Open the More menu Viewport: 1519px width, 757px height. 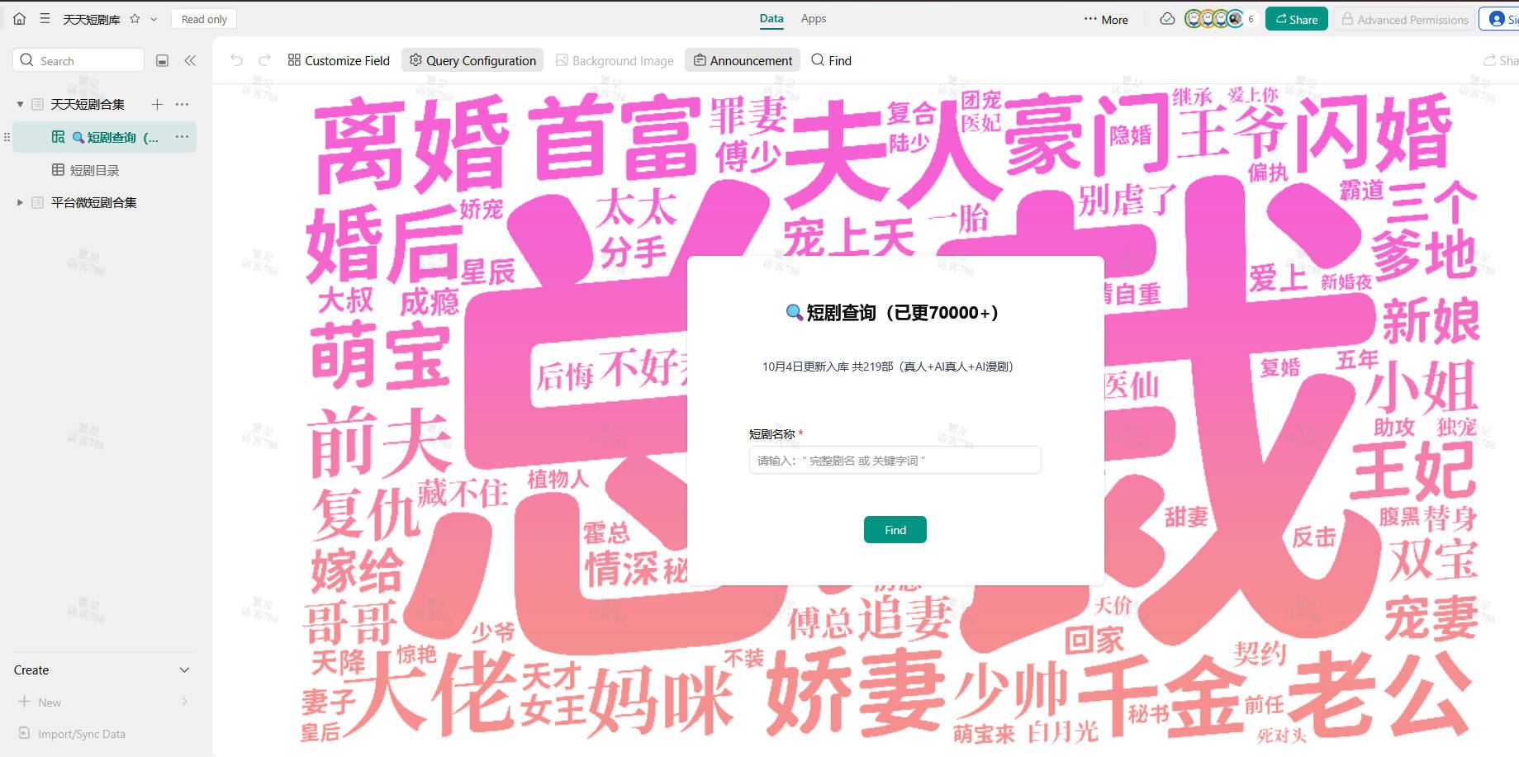click(x=1106, y=19)
